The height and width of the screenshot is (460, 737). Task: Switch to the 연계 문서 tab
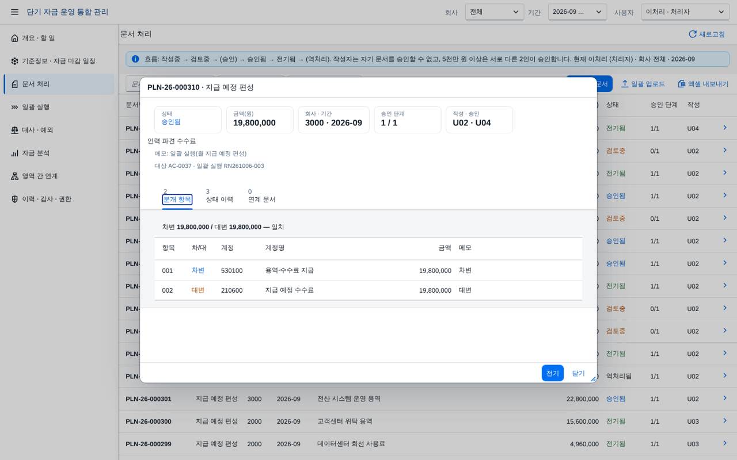tap(262, 200)
